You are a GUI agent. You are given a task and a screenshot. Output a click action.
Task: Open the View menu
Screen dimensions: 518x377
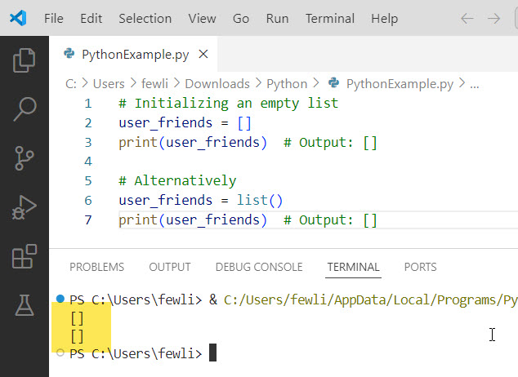(202, 19)
